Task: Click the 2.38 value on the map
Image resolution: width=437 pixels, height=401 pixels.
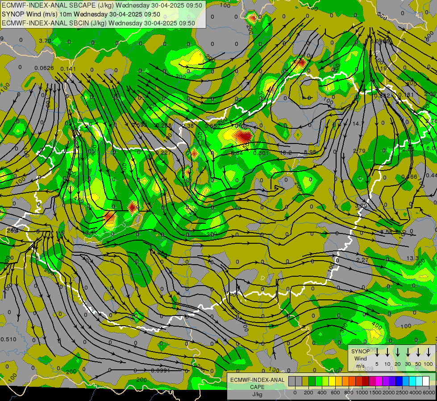Action: (188, 126)
